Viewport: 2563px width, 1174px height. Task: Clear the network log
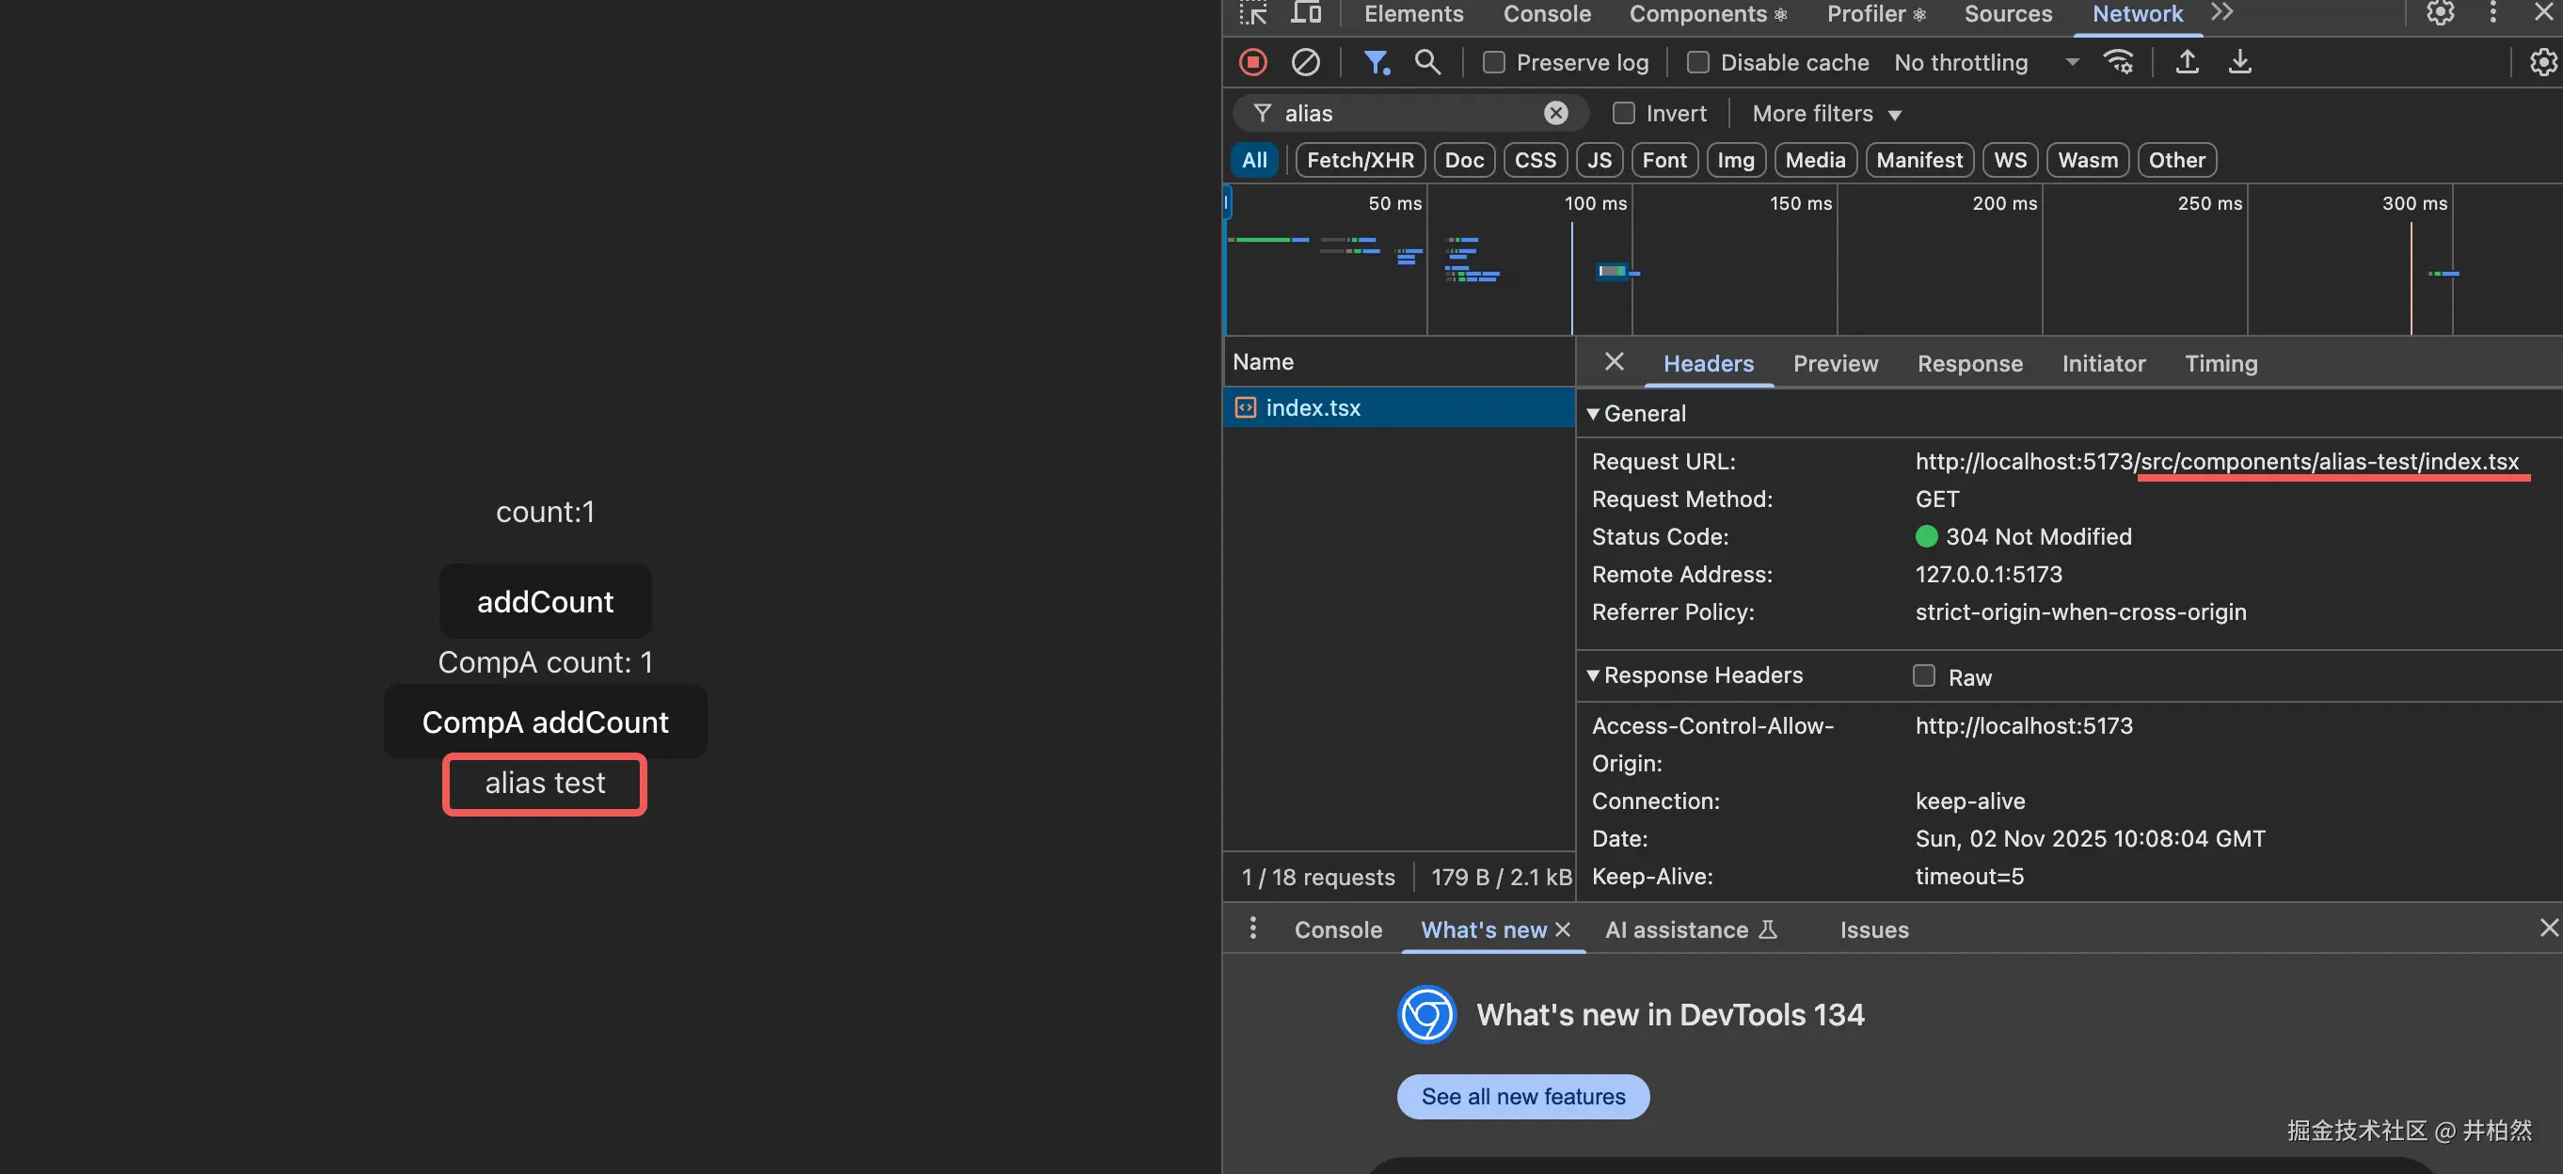tap(1304, 62)
